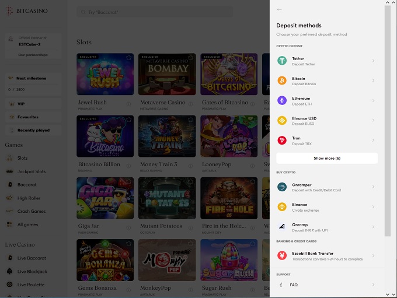Open Ezeebill Bank Transfer via its chevron

click(x=373, y=255)
